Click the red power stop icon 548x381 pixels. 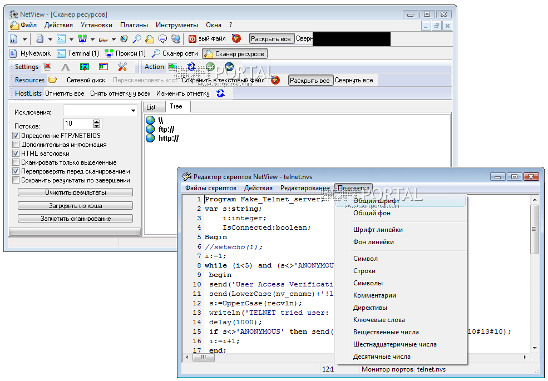192,39
